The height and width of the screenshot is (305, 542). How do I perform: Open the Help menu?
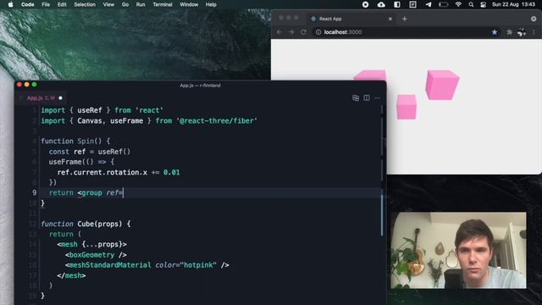tap(211, 4)
